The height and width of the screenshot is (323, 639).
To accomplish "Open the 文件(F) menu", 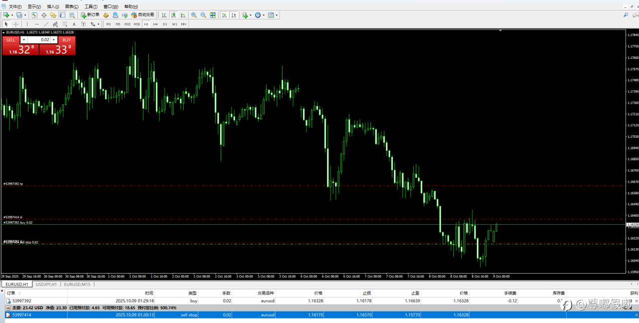I will point(14,6).
